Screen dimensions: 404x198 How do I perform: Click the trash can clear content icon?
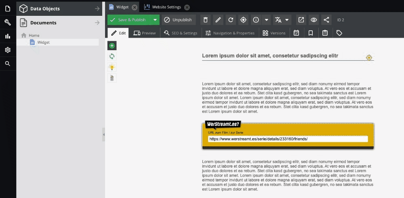pos(112,78)
